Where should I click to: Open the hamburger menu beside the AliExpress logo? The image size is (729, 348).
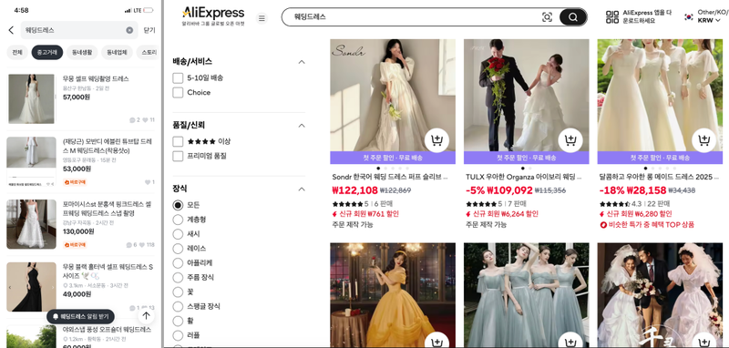(x=262, y=18)
